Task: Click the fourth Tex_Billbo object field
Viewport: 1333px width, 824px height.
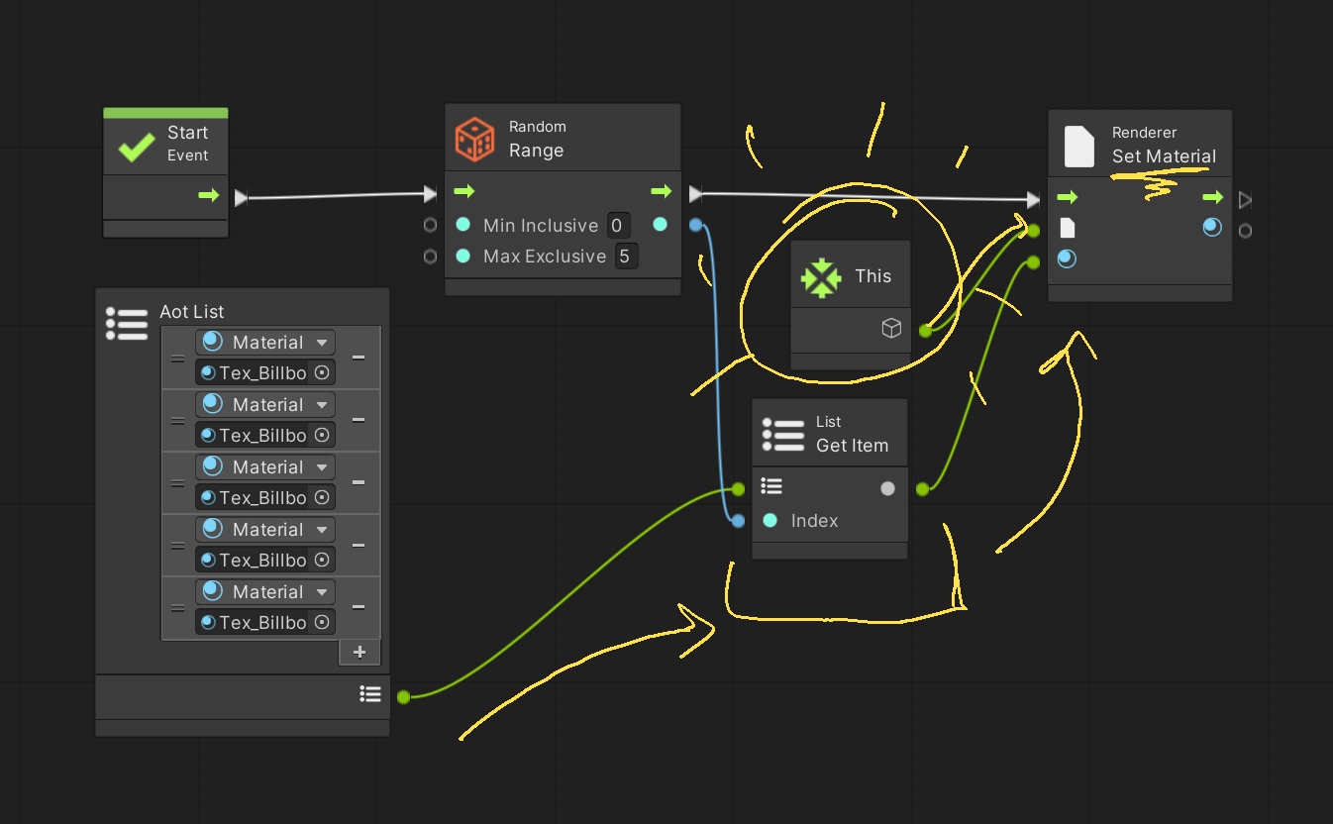Action: point(265,560)
